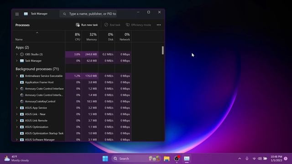Expand the Task Manager process row
The width and height of the screenshot is (292, 164).
17,61
